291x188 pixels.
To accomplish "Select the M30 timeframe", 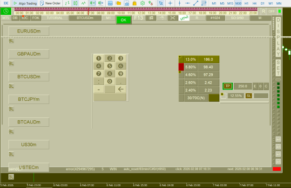I will click(238, 3).
